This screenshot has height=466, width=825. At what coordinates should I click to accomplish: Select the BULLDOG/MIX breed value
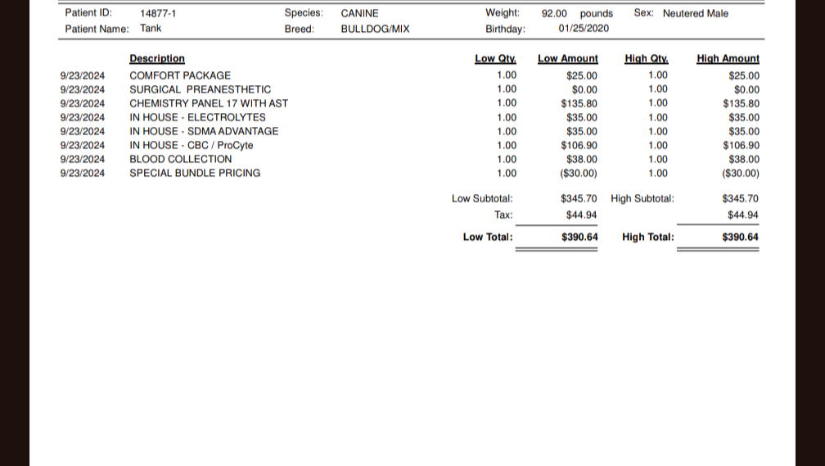pos(375,29)
